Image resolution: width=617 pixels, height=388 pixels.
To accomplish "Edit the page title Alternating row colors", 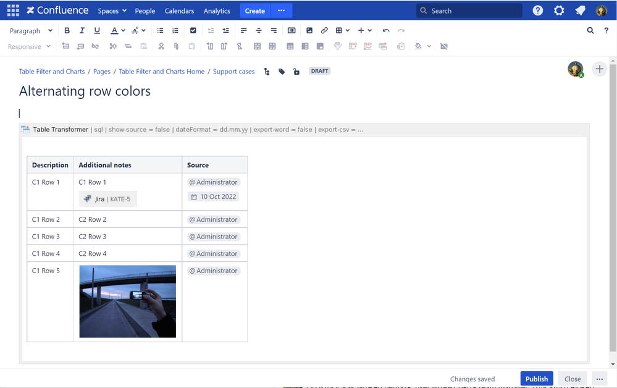I will pyautogui.click(x=85, y=91).
